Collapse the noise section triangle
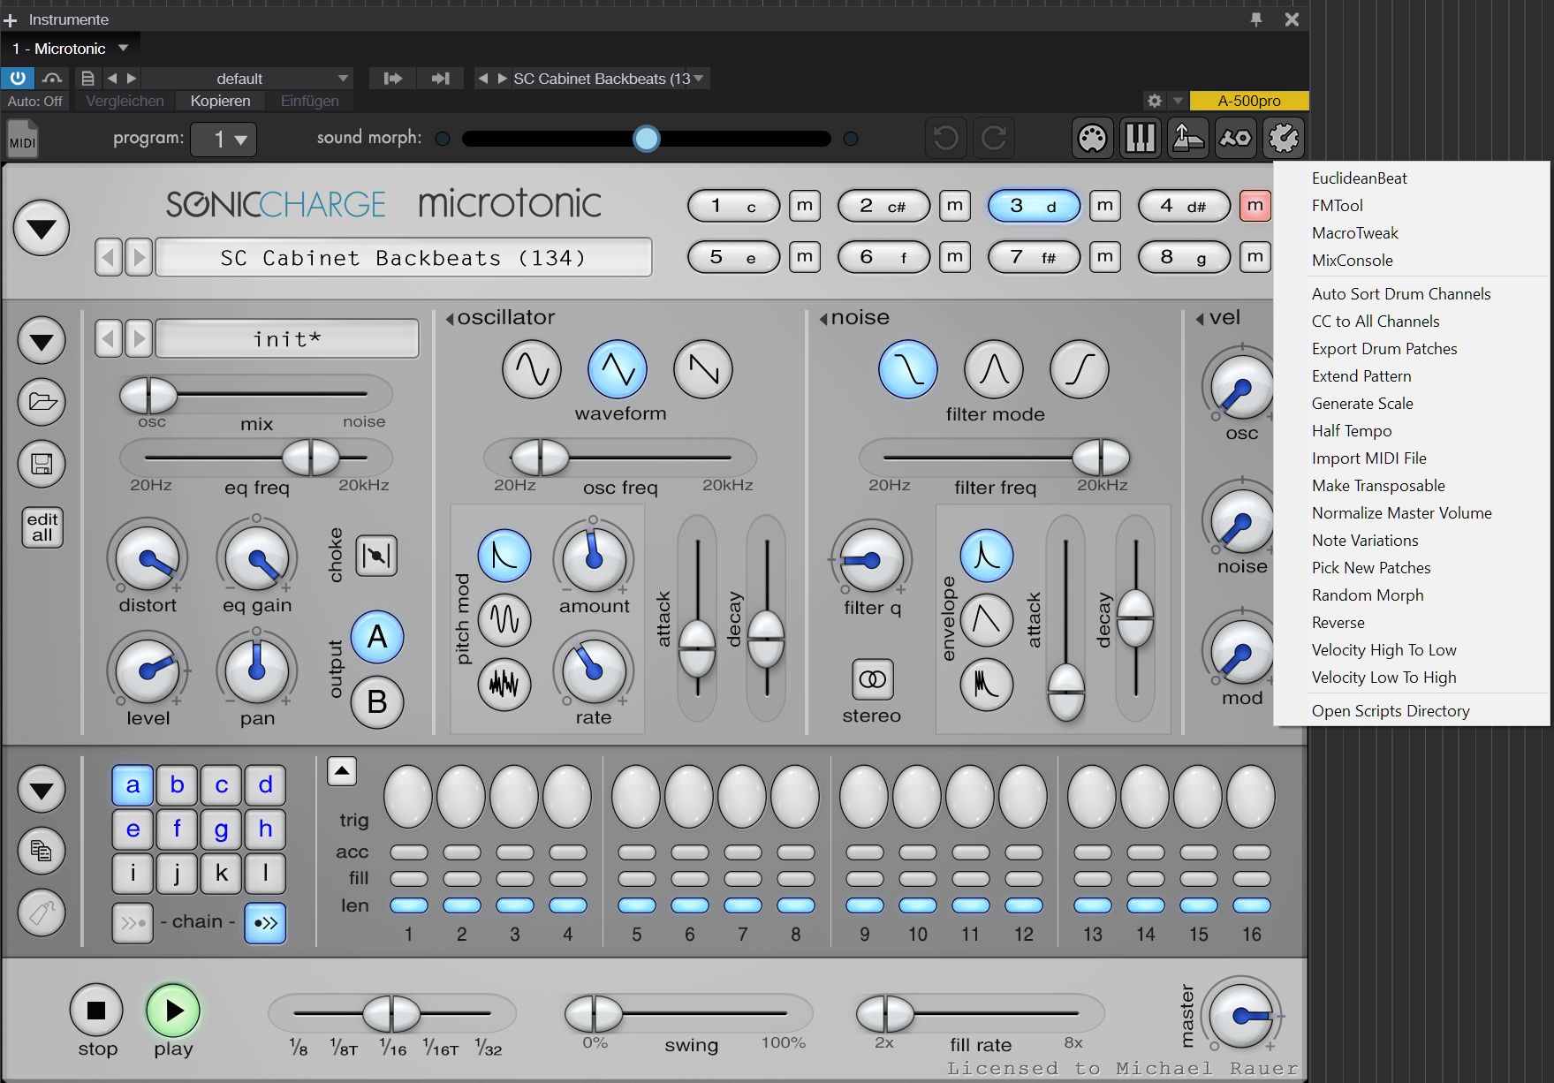Screen dimensions: 1554x1083 click(823, 319)
